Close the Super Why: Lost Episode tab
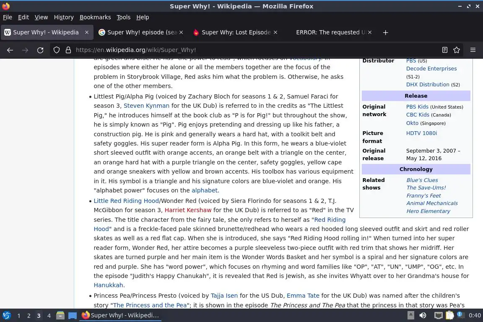 275,32
